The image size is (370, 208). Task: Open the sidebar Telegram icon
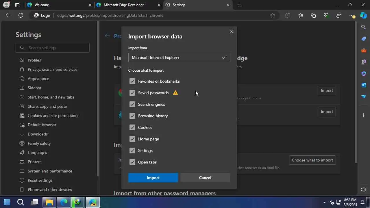click(x=364, y=96)
